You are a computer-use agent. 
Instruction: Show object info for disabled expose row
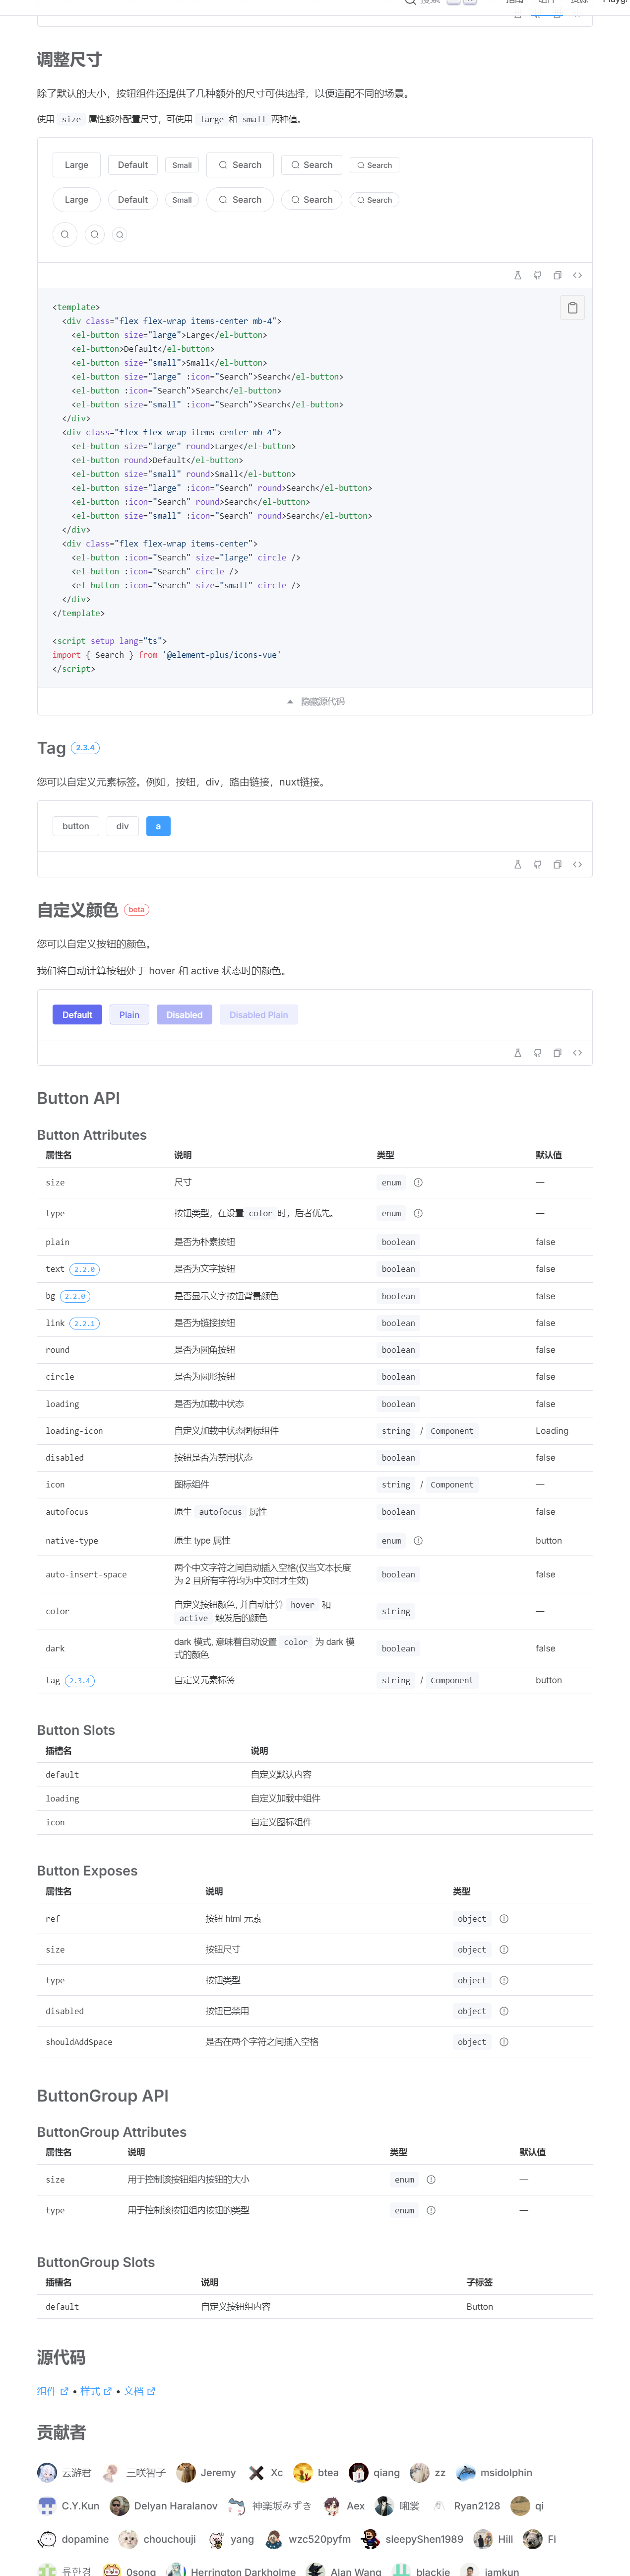(x=504, y=2010)
